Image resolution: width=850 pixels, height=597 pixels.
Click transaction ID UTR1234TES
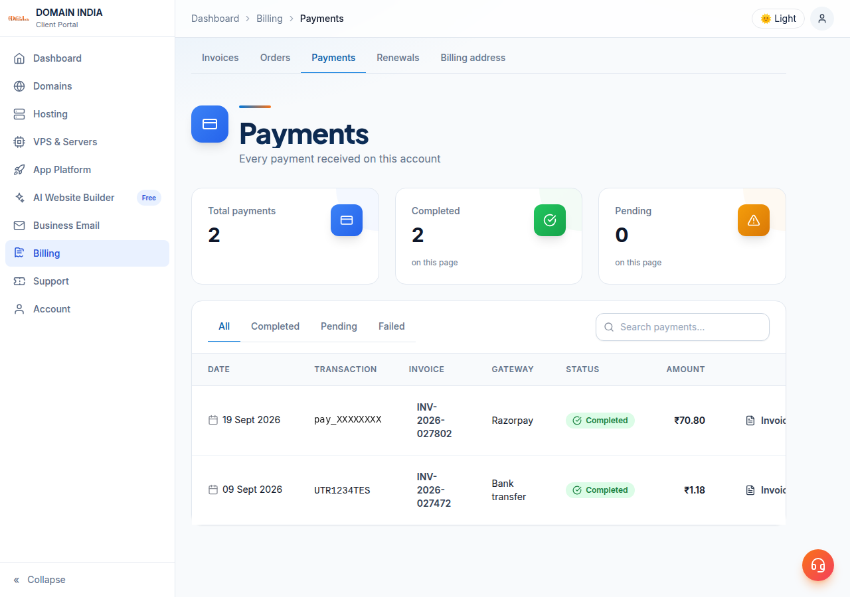[x=342, y=490]
